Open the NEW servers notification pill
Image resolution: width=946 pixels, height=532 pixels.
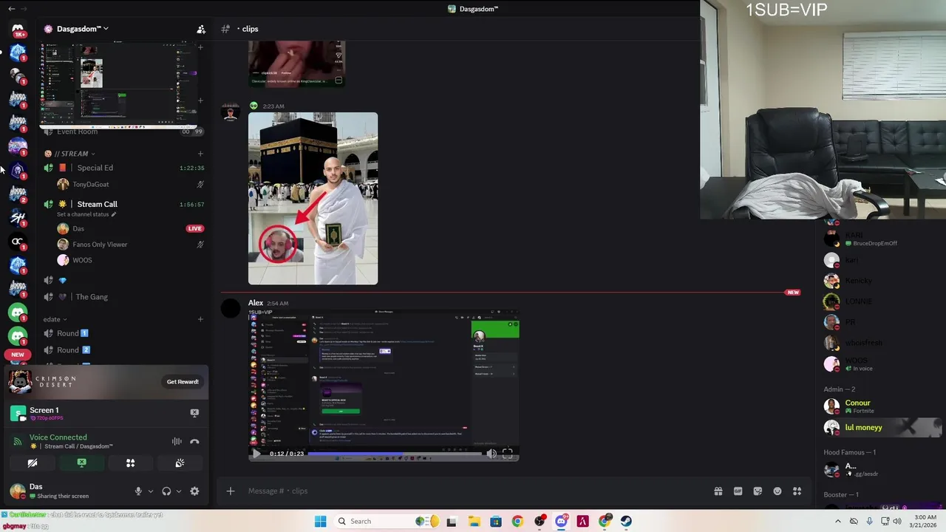point(18,355)
